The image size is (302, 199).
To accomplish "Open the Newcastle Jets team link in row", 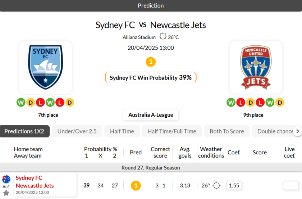I will (x=35, y=186).
